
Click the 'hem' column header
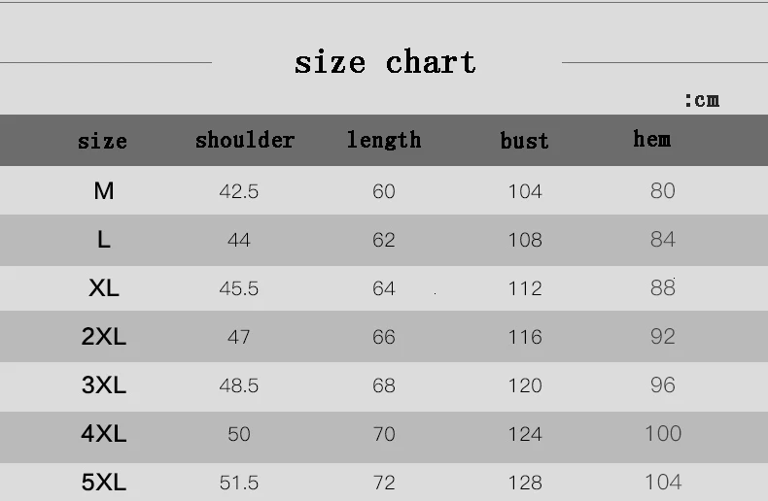(x=652, y=139)
